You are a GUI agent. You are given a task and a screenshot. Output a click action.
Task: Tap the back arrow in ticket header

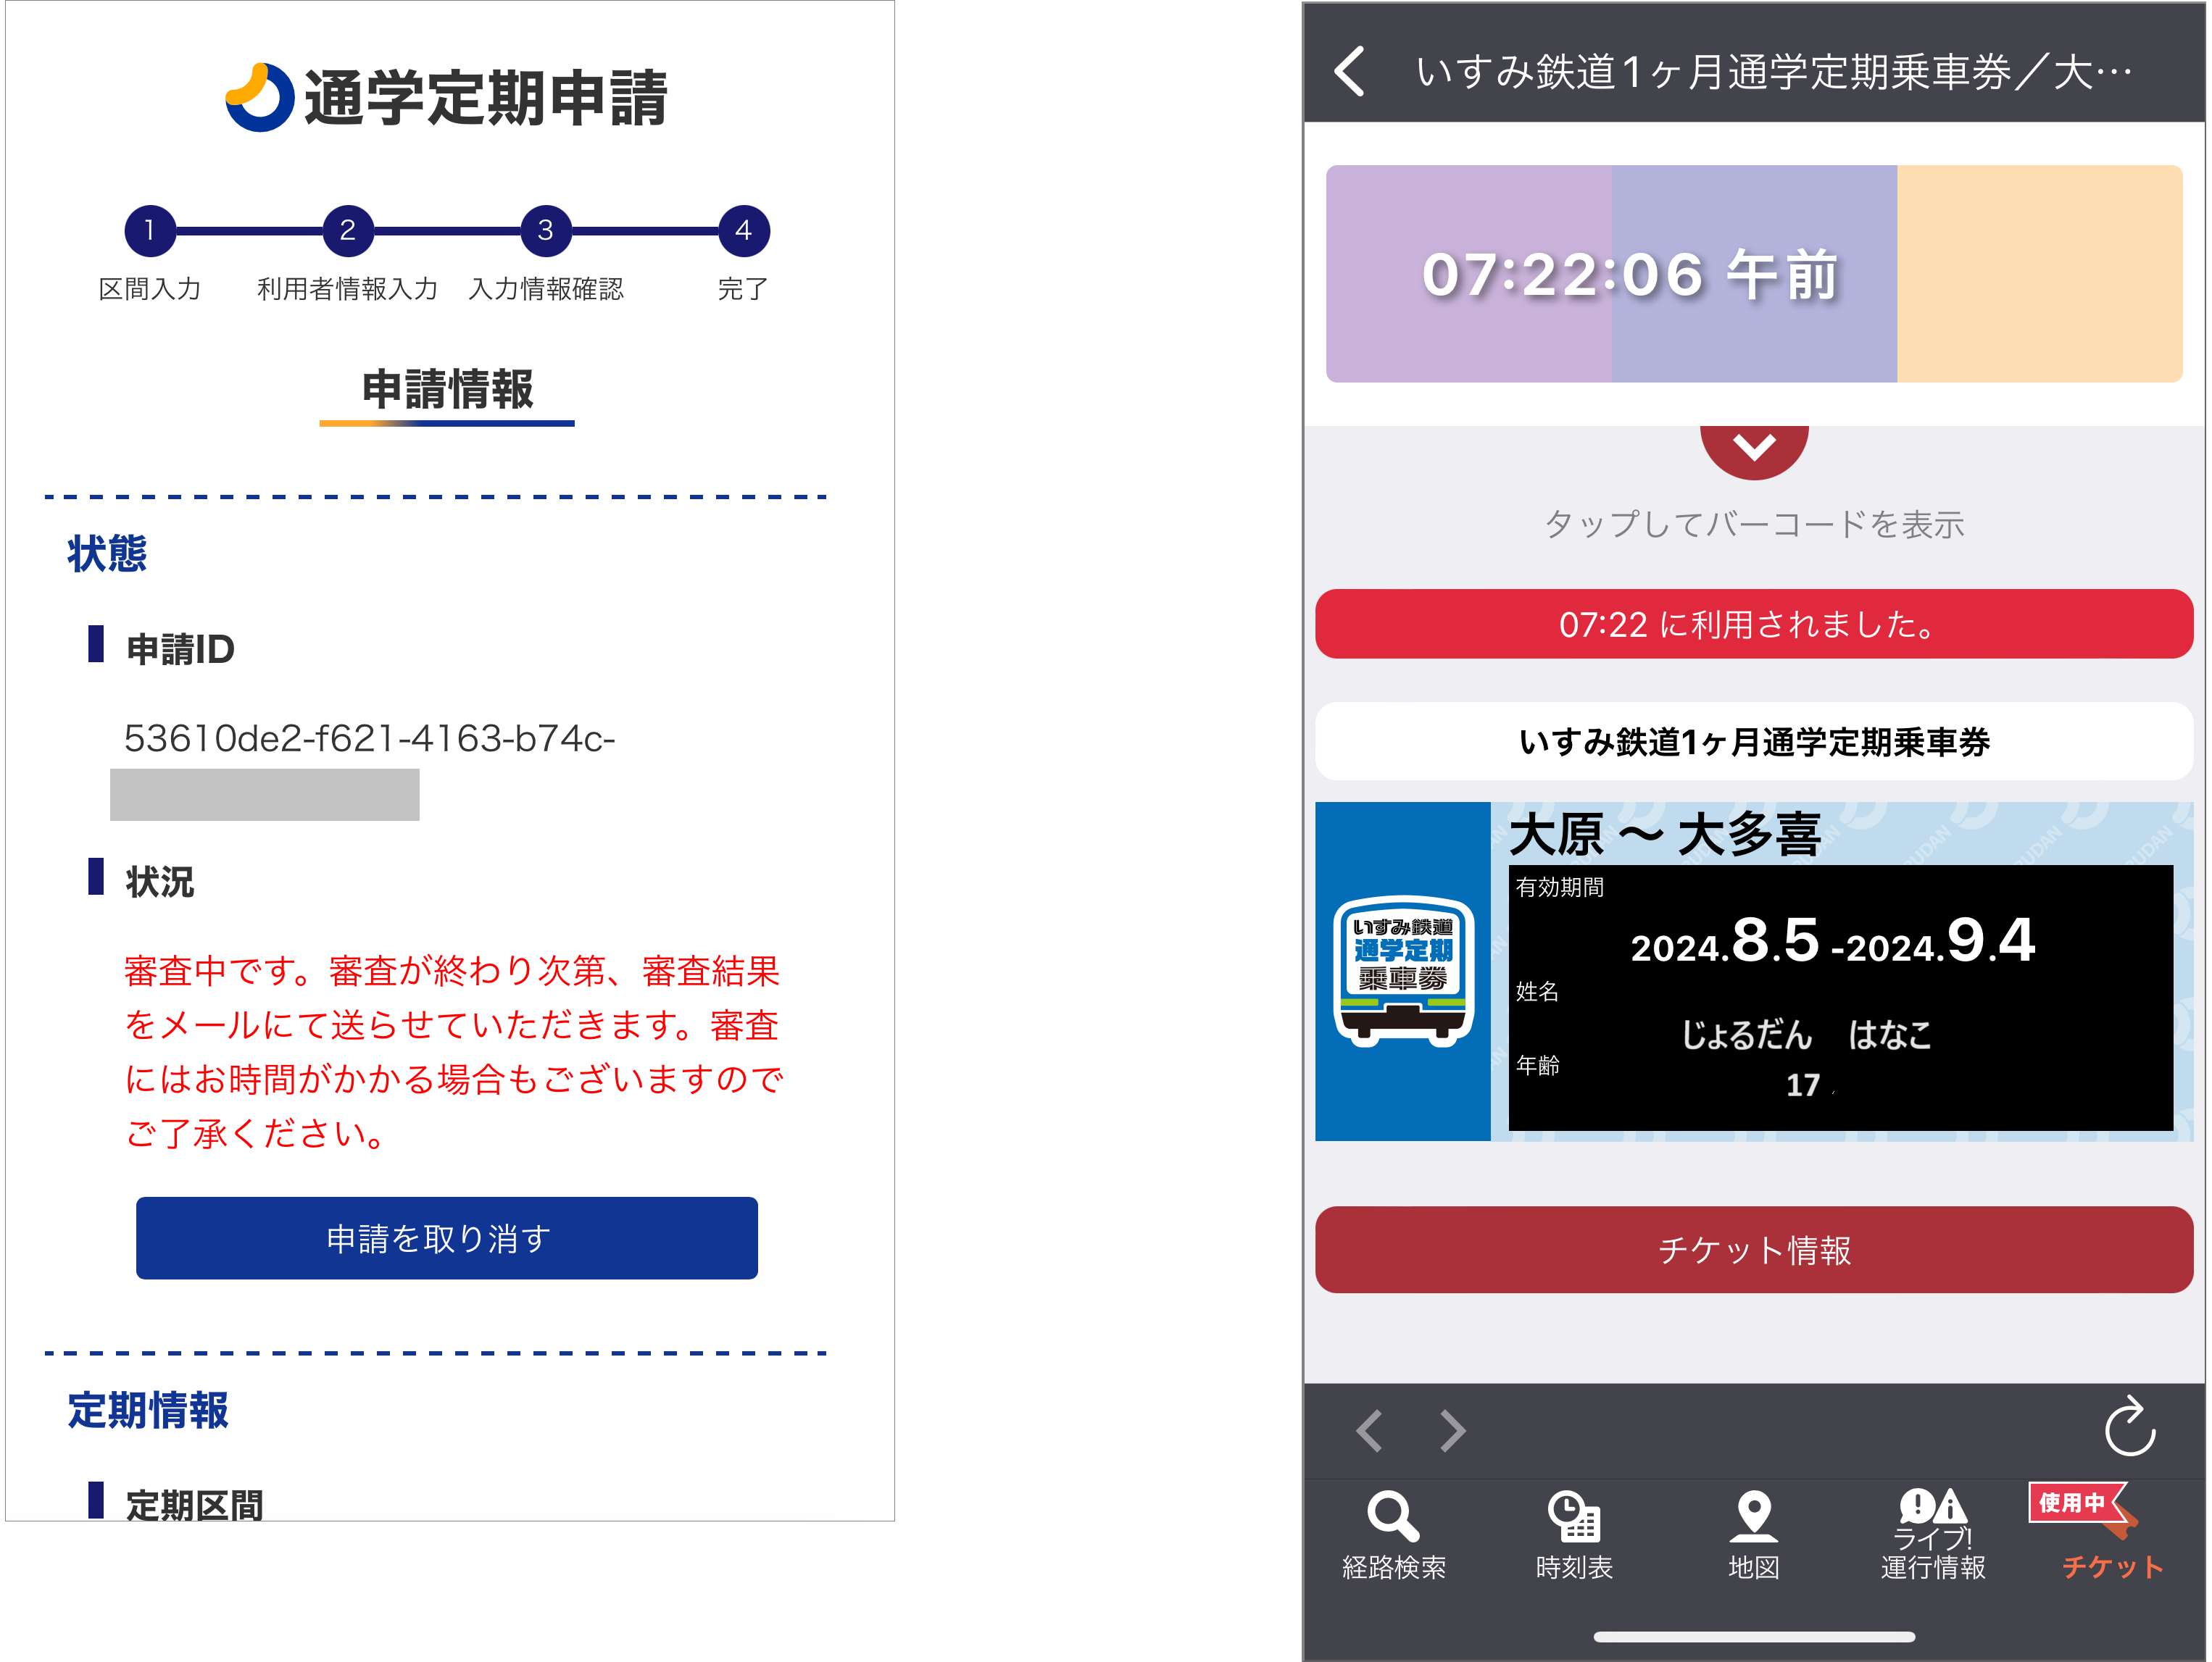[1350, 72]
